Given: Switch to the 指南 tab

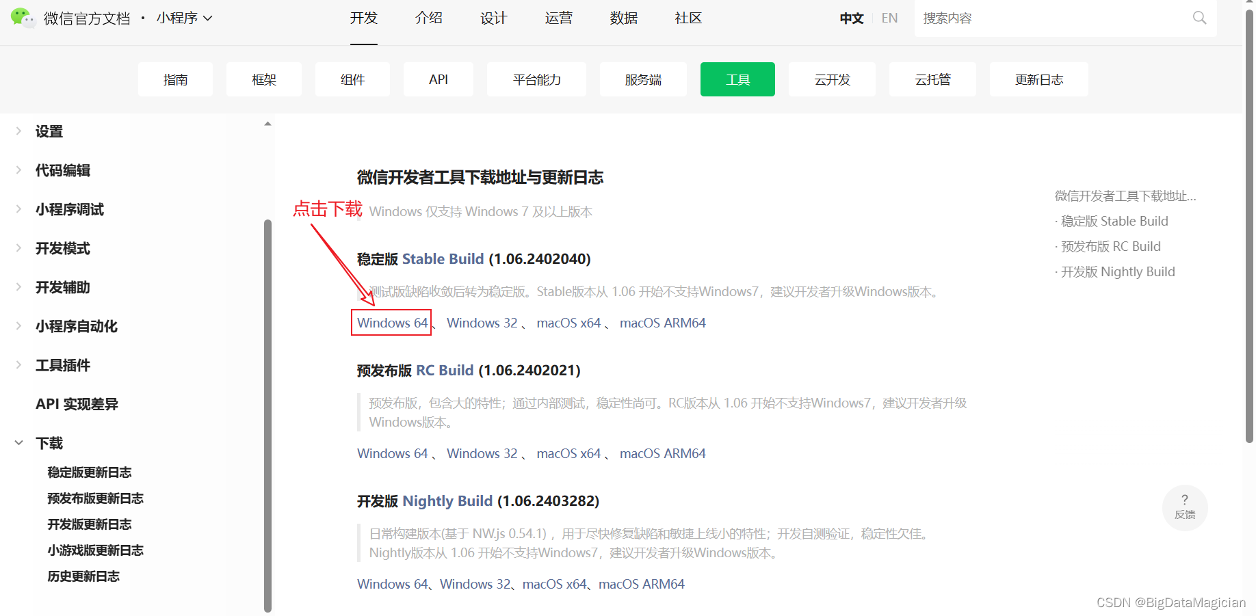Looking at the screenshot, I should pos(175,79).
